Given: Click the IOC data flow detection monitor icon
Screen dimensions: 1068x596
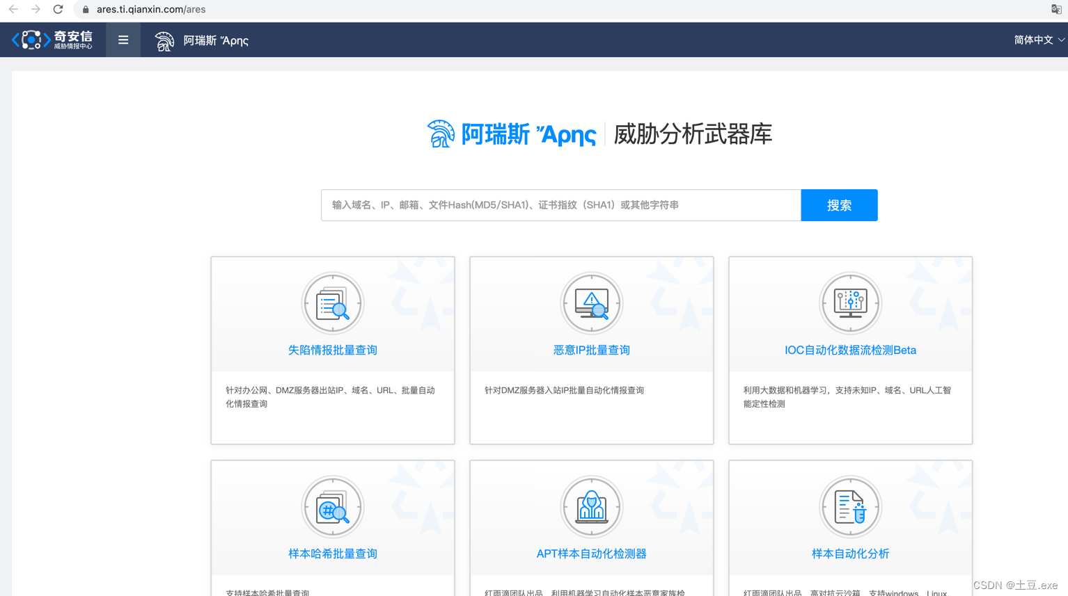Looking at the screenshot, I should 850,303.
